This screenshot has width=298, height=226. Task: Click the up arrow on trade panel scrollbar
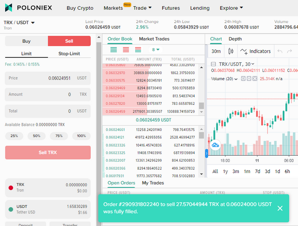(99, 37)
